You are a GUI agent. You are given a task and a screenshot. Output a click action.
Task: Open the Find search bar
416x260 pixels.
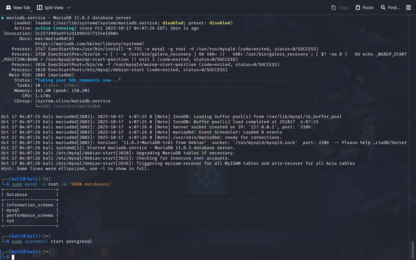coord(390,7)
